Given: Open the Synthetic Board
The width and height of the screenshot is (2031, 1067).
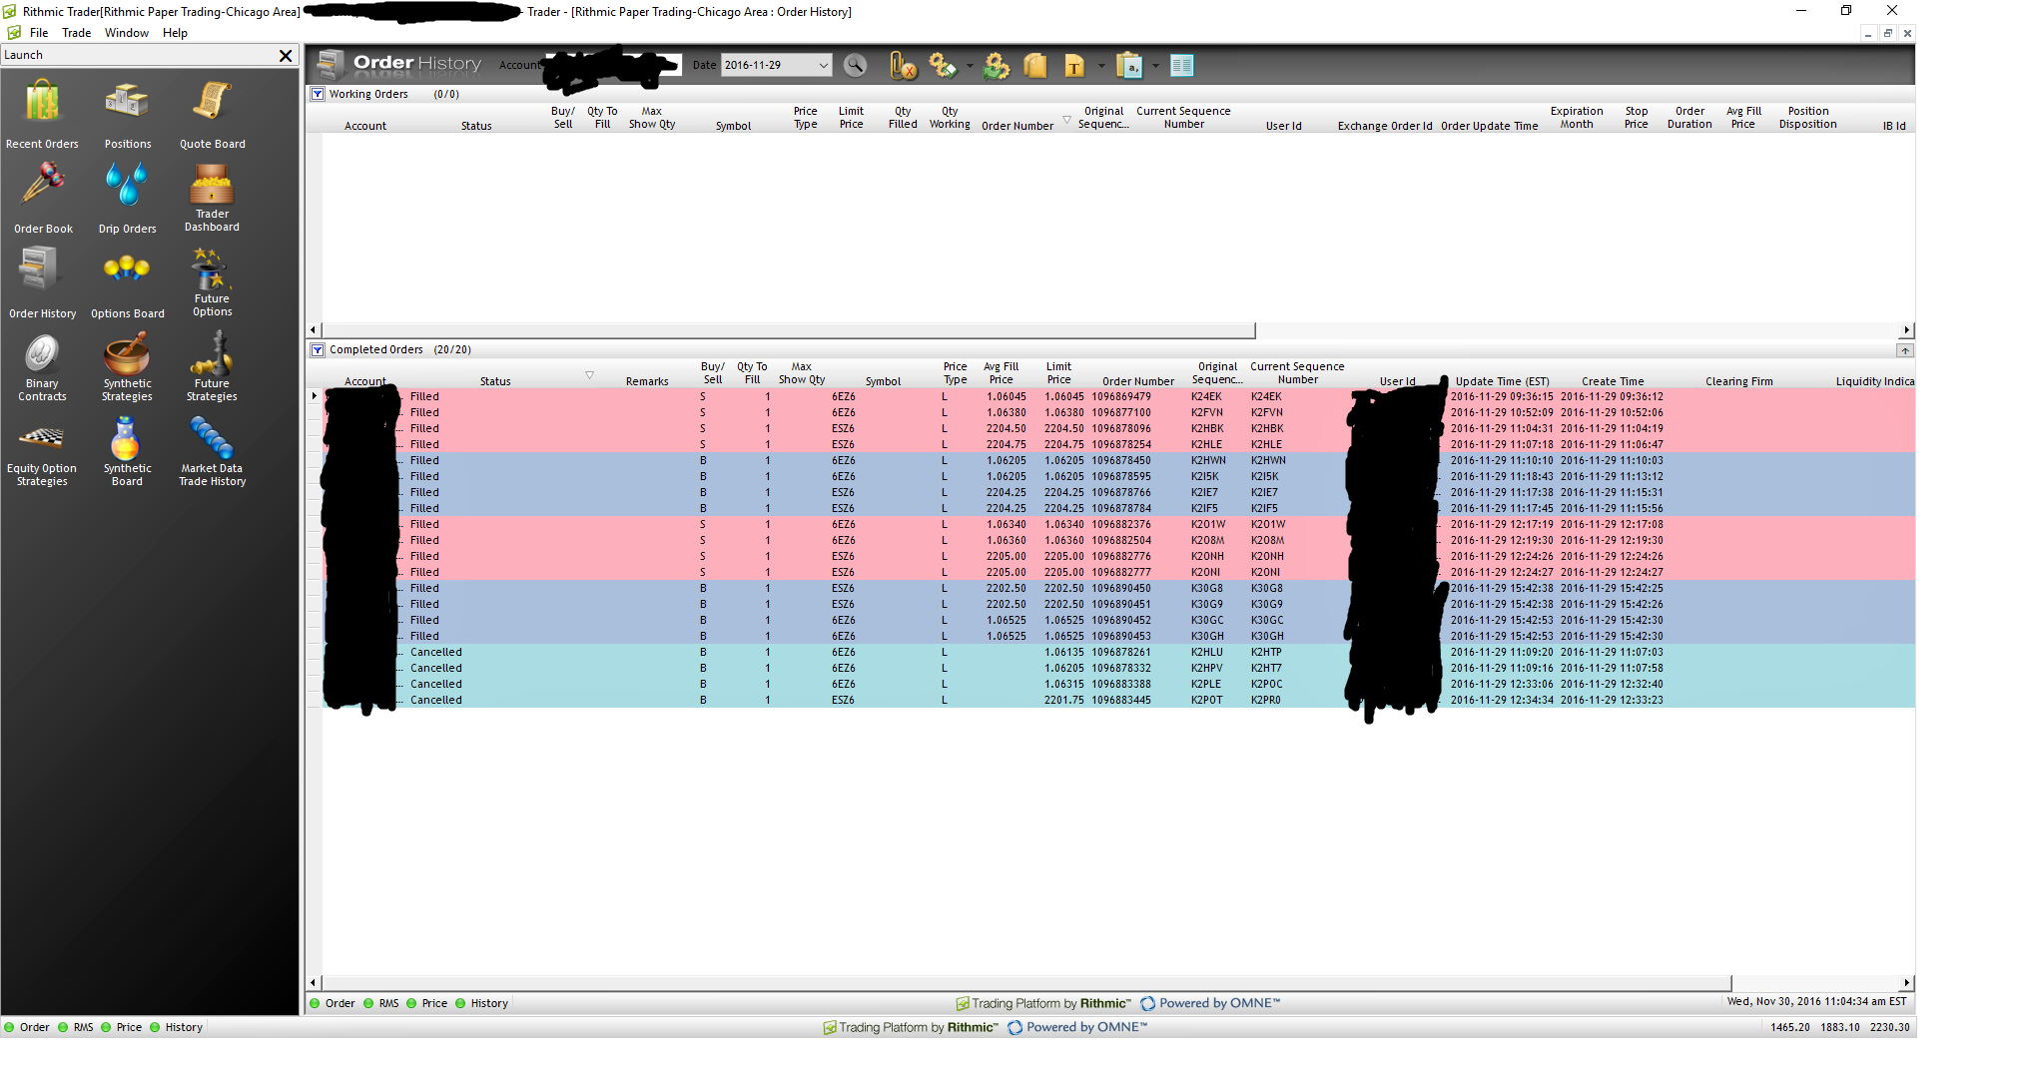Looking at the screenshot, I should pos(127,453).
